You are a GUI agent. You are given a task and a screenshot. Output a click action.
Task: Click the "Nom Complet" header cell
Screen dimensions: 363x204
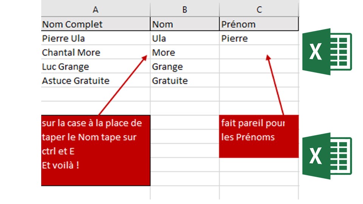95,25
